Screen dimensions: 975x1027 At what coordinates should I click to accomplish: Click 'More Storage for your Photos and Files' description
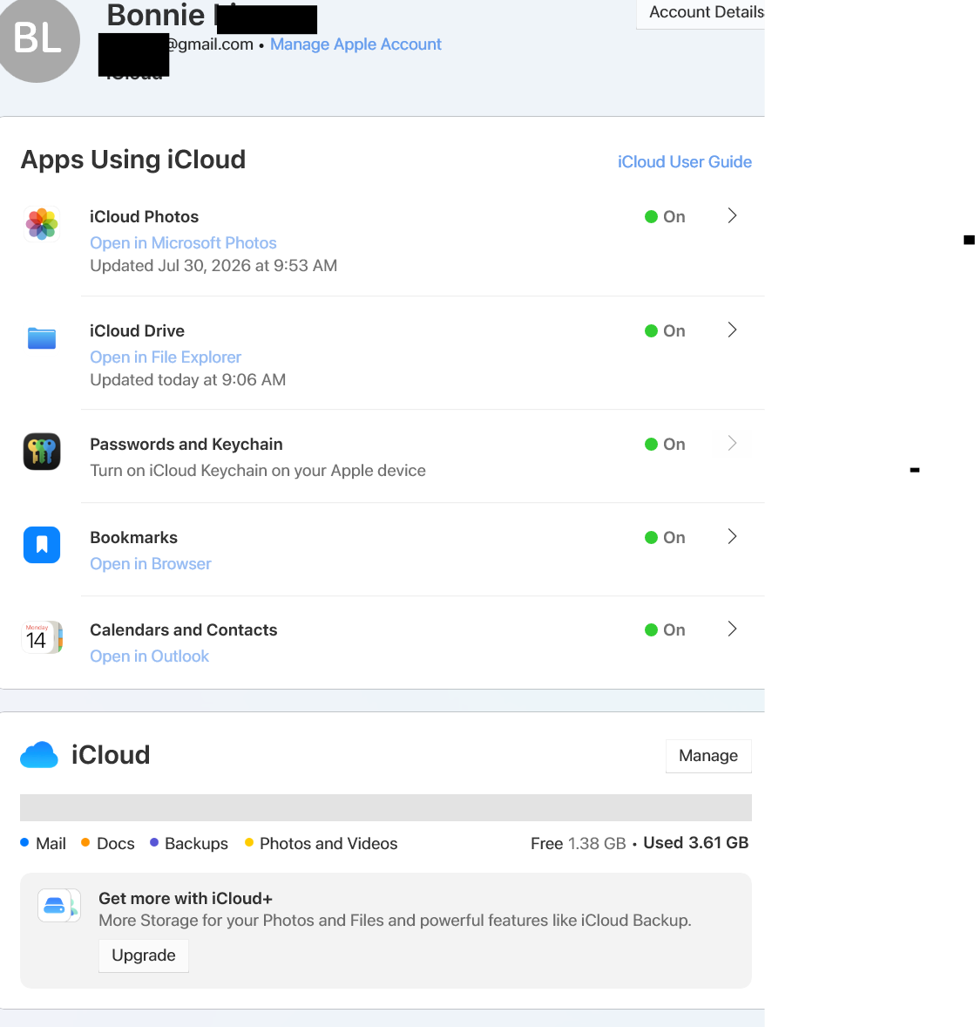(x=395, y=921)
